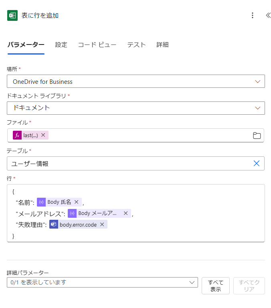Viewport: 271px width, 308px height.
Task: Open the 詳細 tab
Action: tap(162, 45)
